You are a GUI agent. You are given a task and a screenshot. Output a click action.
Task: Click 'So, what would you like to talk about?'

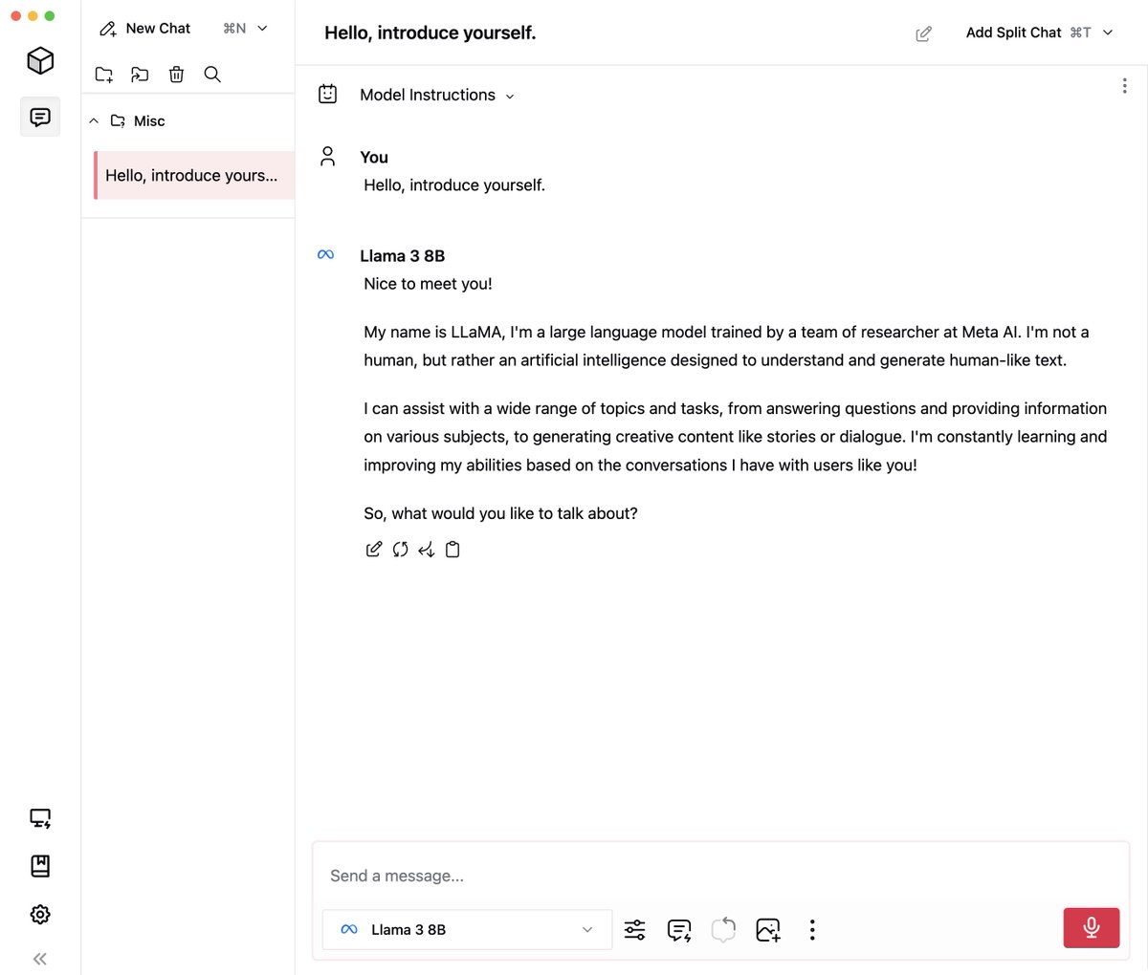500,513
